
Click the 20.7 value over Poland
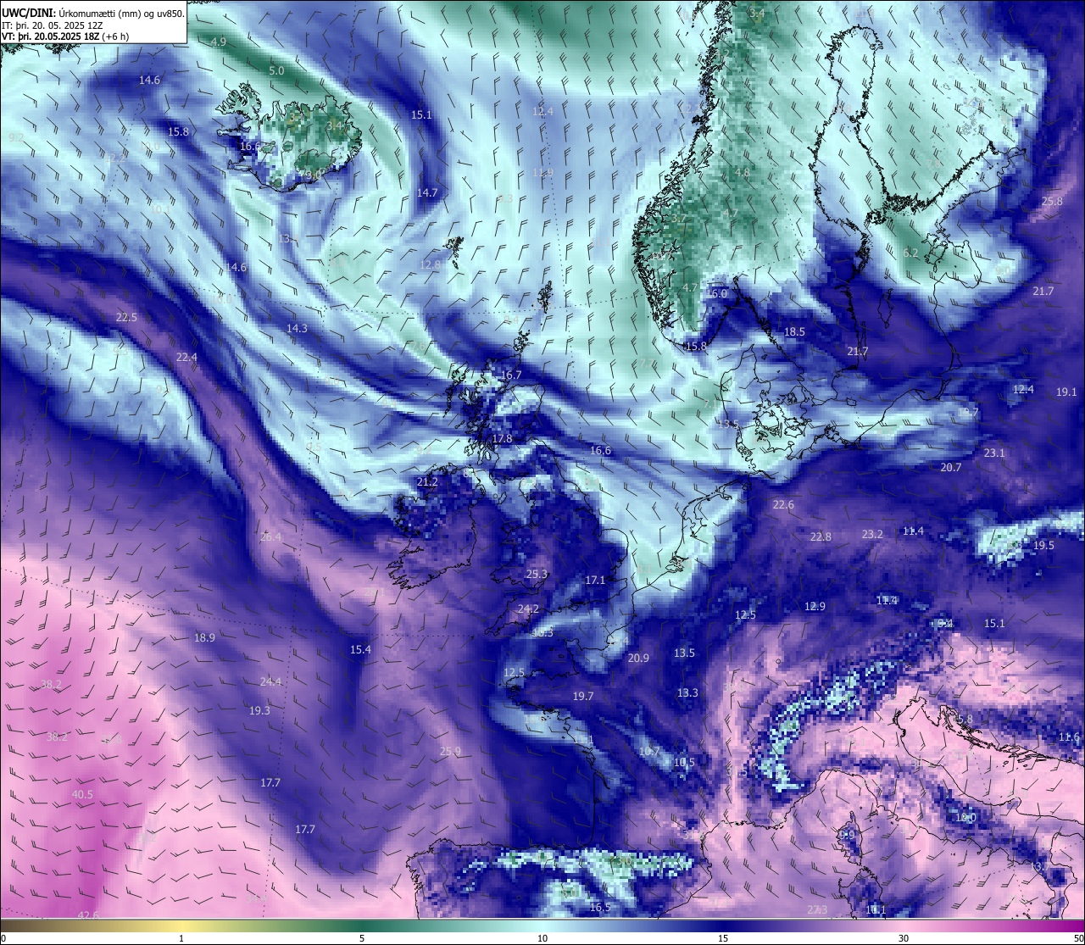[951, 467]
